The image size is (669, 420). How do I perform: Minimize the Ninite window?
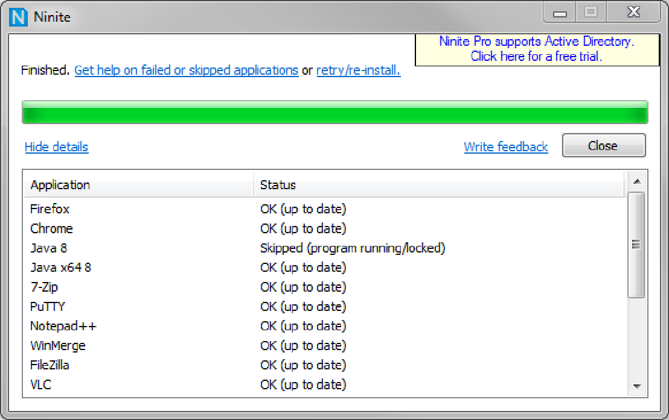pyautogui.click(x=560, y=13)
